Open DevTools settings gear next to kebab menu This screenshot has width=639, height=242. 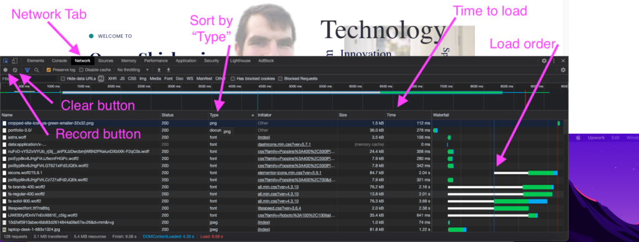pyautogui.click(x=544, y=61)
